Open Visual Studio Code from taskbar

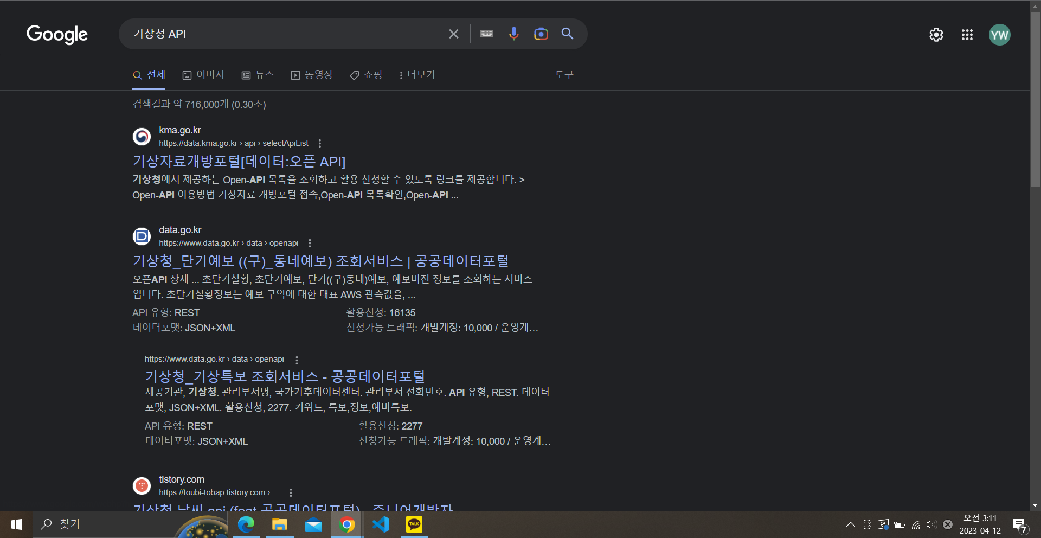(381, 524)
